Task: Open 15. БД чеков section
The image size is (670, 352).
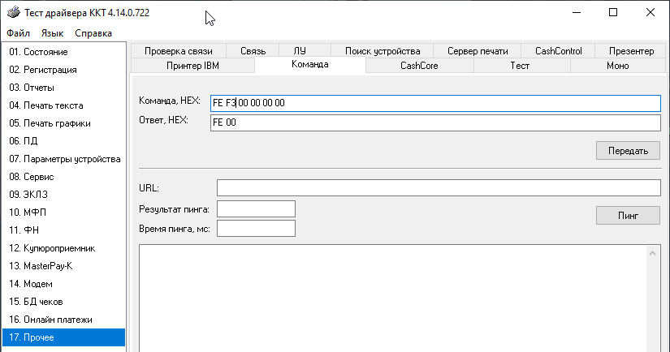Action: coord(63,302)
